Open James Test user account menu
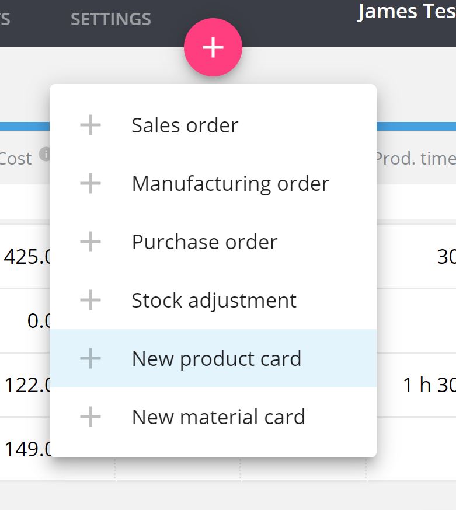 pos(406,12)
